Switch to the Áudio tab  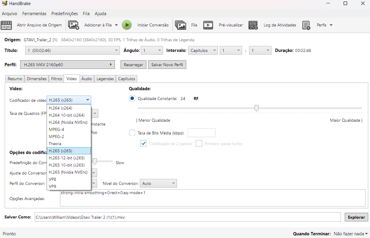point(87,79)
